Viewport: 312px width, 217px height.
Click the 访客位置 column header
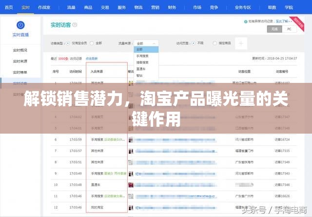click(244, 72)
